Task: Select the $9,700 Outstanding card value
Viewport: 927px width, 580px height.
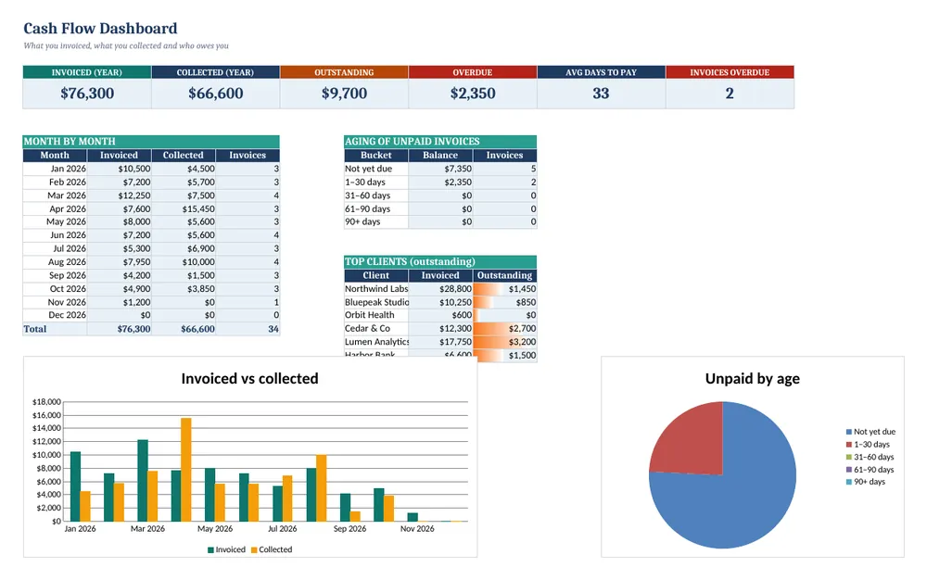Action: [x=344, y=94]
